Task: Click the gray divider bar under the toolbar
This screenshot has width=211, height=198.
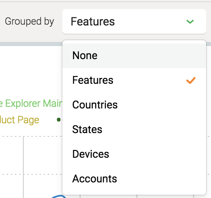Action: click(31, 44)
